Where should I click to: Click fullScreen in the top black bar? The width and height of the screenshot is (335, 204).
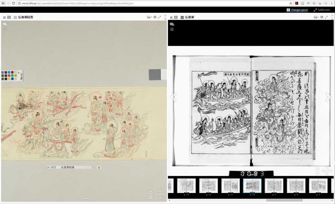tap(322, 10)
